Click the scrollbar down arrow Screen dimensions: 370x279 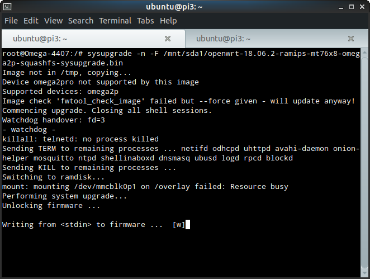tap(364, 273)
